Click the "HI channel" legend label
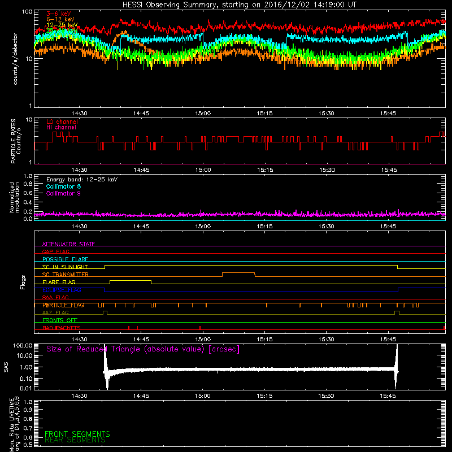Viewport: 452px width, 452px height. click(61, 128)
